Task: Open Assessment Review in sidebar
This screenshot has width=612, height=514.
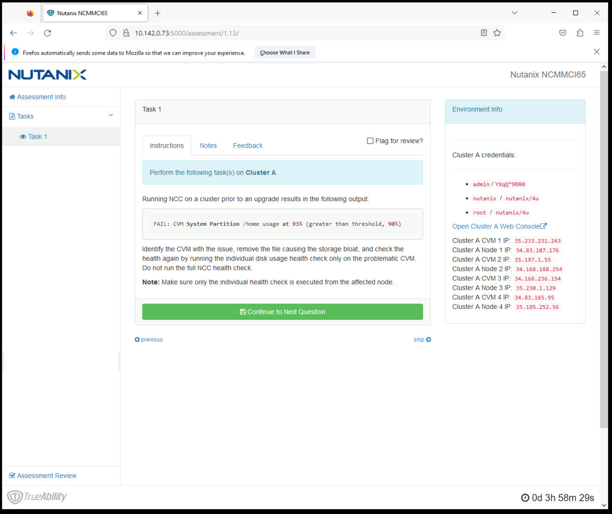Action: [43, 476]
